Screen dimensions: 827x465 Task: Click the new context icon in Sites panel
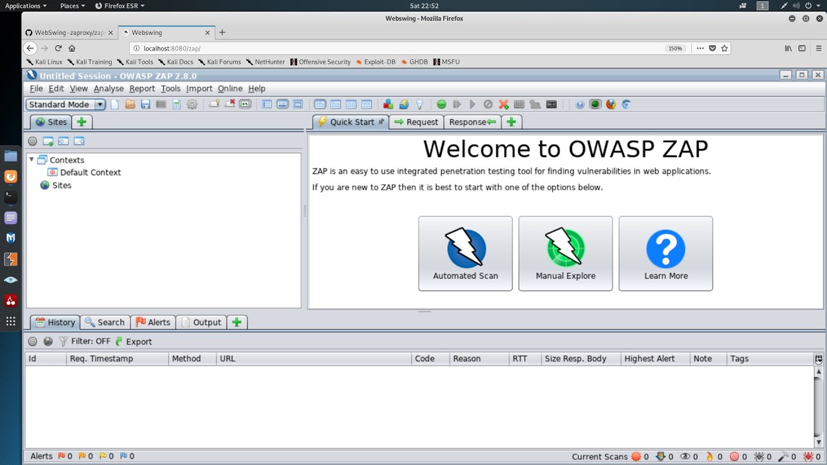[48, 141]
